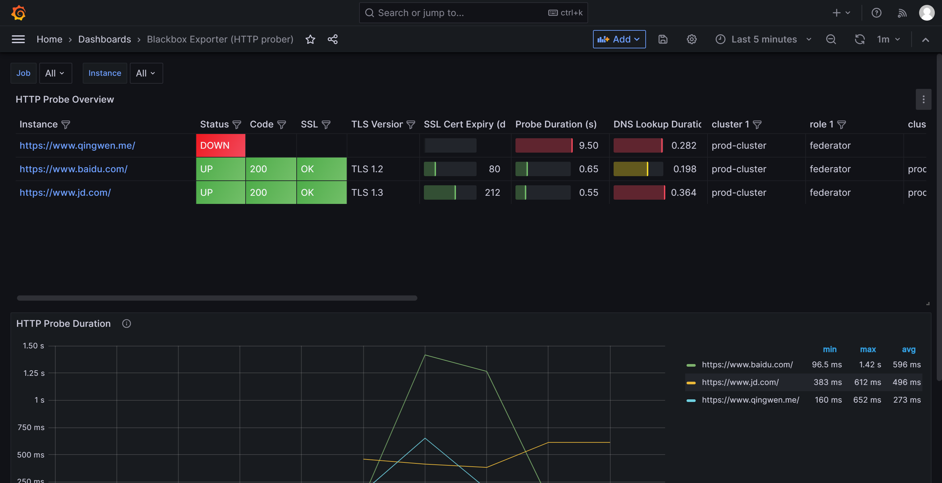Image resolution: width=942 pixels, height=483 pixels.
Task: Open the 1m refresh interval dropdown
Action: tap(889, 39)
